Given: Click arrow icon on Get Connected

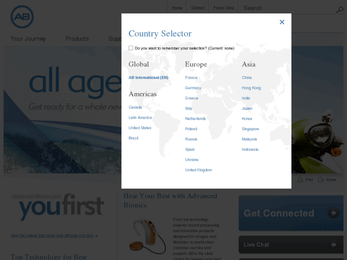Looking at the screenshot, I should (x=333, y=213).
